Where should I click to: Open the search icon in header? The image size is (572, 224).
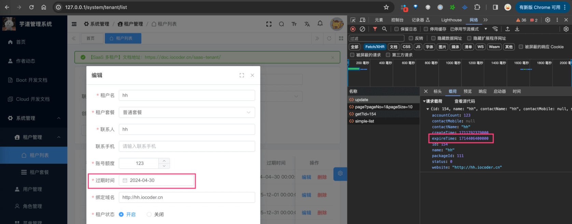(x=281, y=24)
